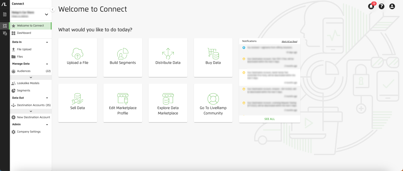Open the blue-icon first notification
This screenshot has height=171, width=403.
point(270,50)
